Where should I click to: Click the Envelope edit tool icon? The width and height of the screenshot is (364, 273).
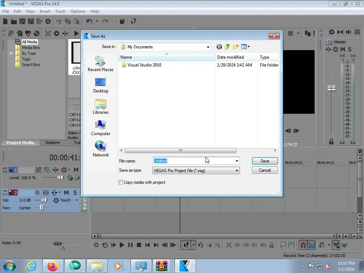(x=200, y=245)
